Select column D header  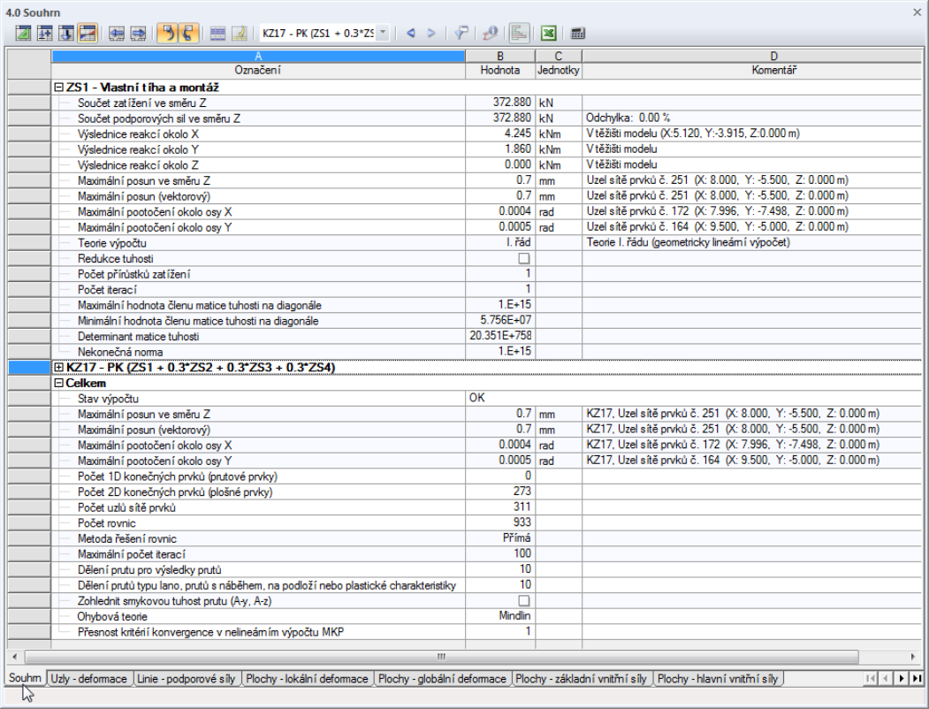773,57
